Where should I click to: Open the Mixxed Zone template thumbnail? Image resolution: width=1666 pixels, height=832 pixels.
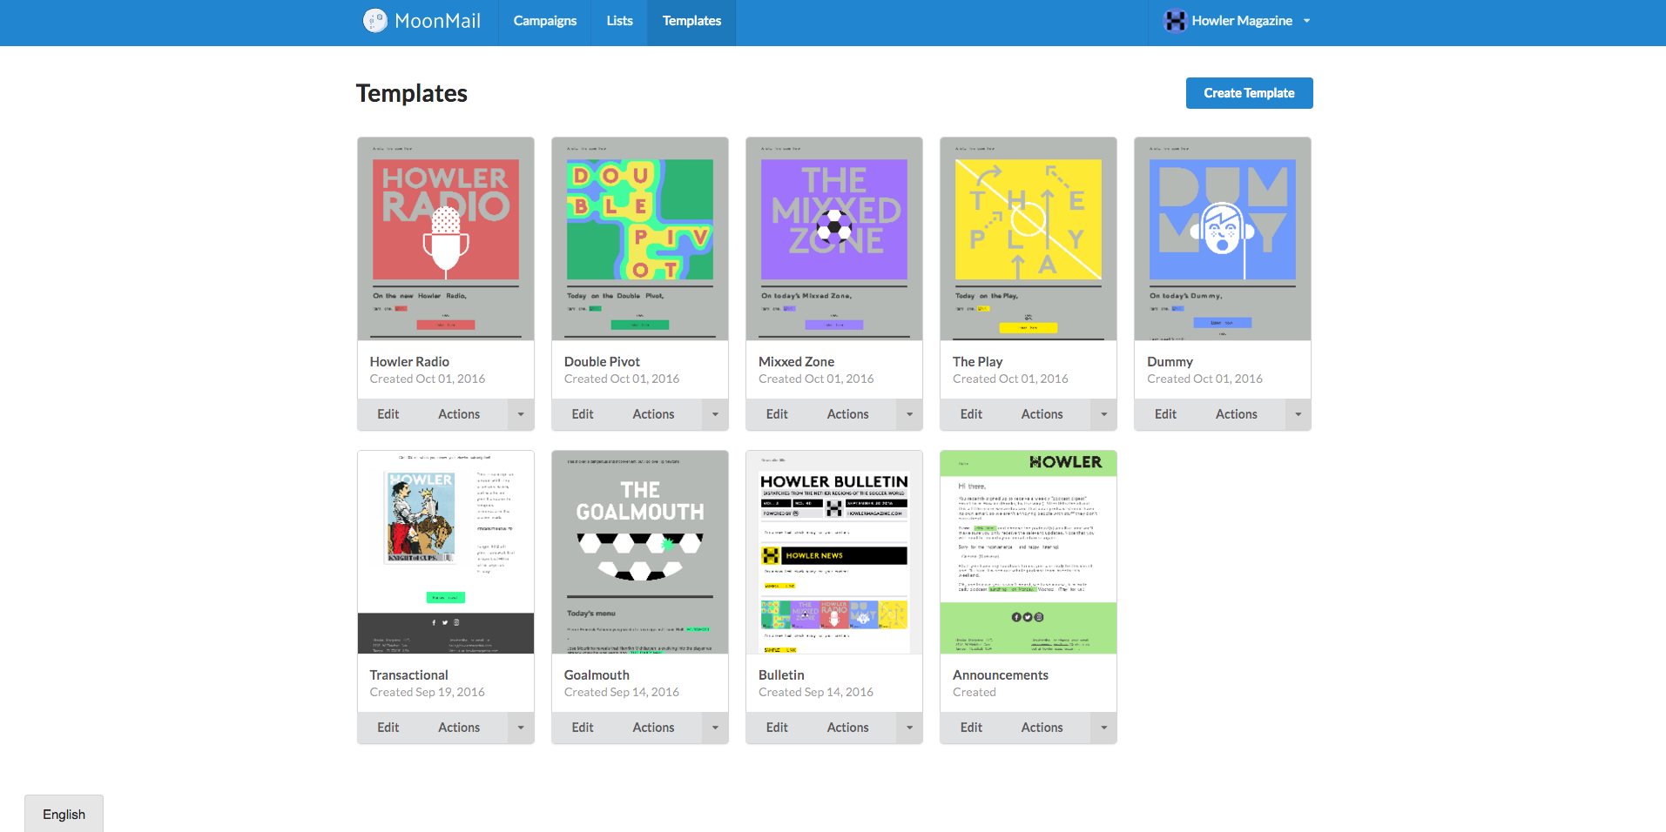834,238
